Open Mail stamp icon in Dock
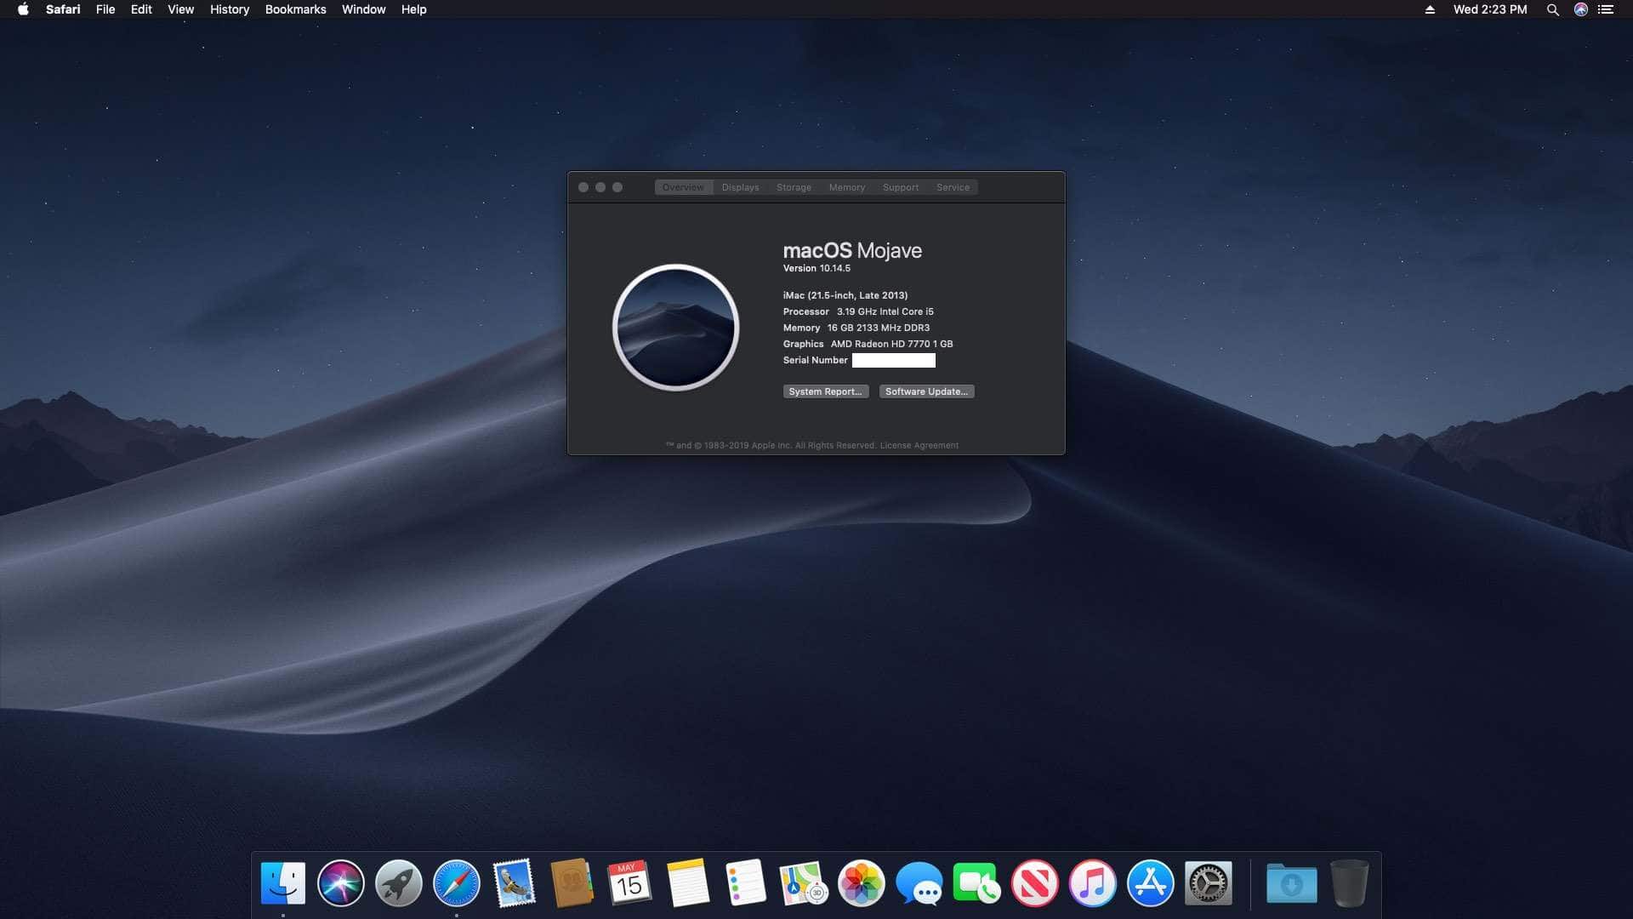This screenshot has height=919, width=1633. coord(514,883)
